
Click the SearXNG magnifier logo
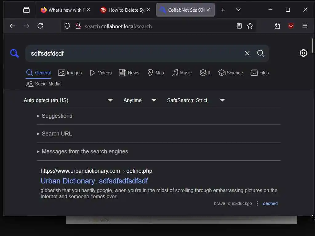[x=14, y=53]
